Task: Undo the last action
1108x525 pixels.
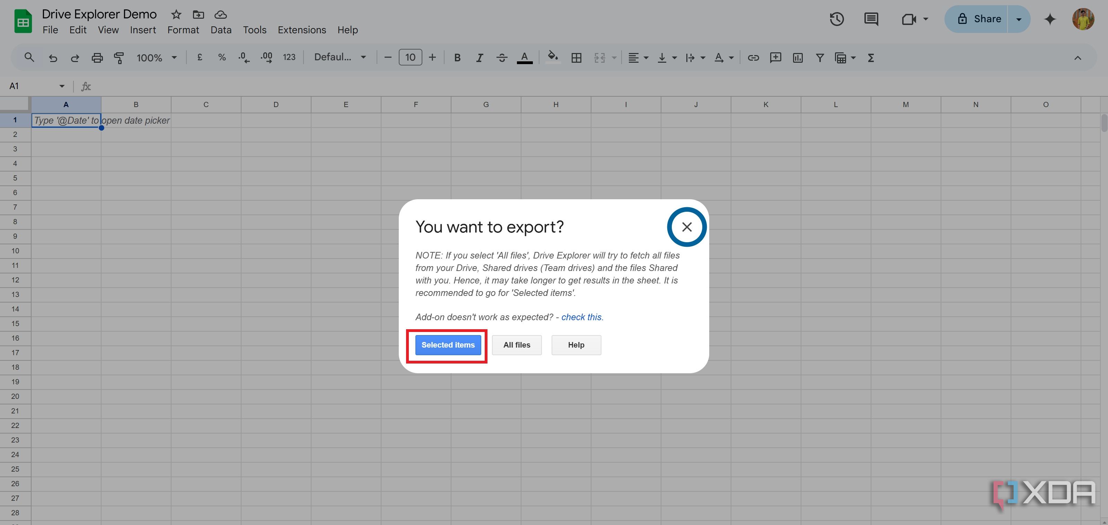Action: (x=53, y=58)
